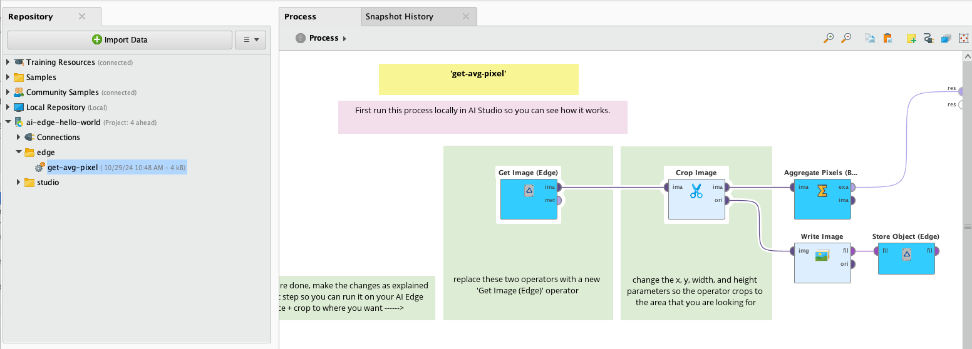
Task: Collapse the edge folder
Action: pyautogui.click(x=19, y=153)
